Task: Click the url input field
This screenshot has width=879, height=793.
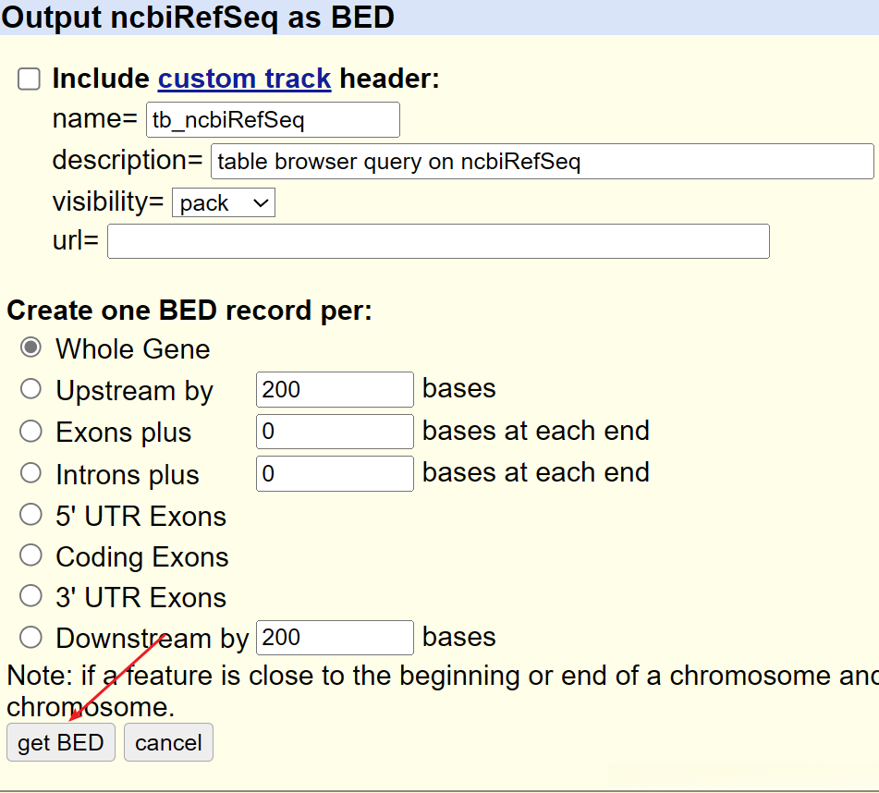Action: [x=438, y=241]
